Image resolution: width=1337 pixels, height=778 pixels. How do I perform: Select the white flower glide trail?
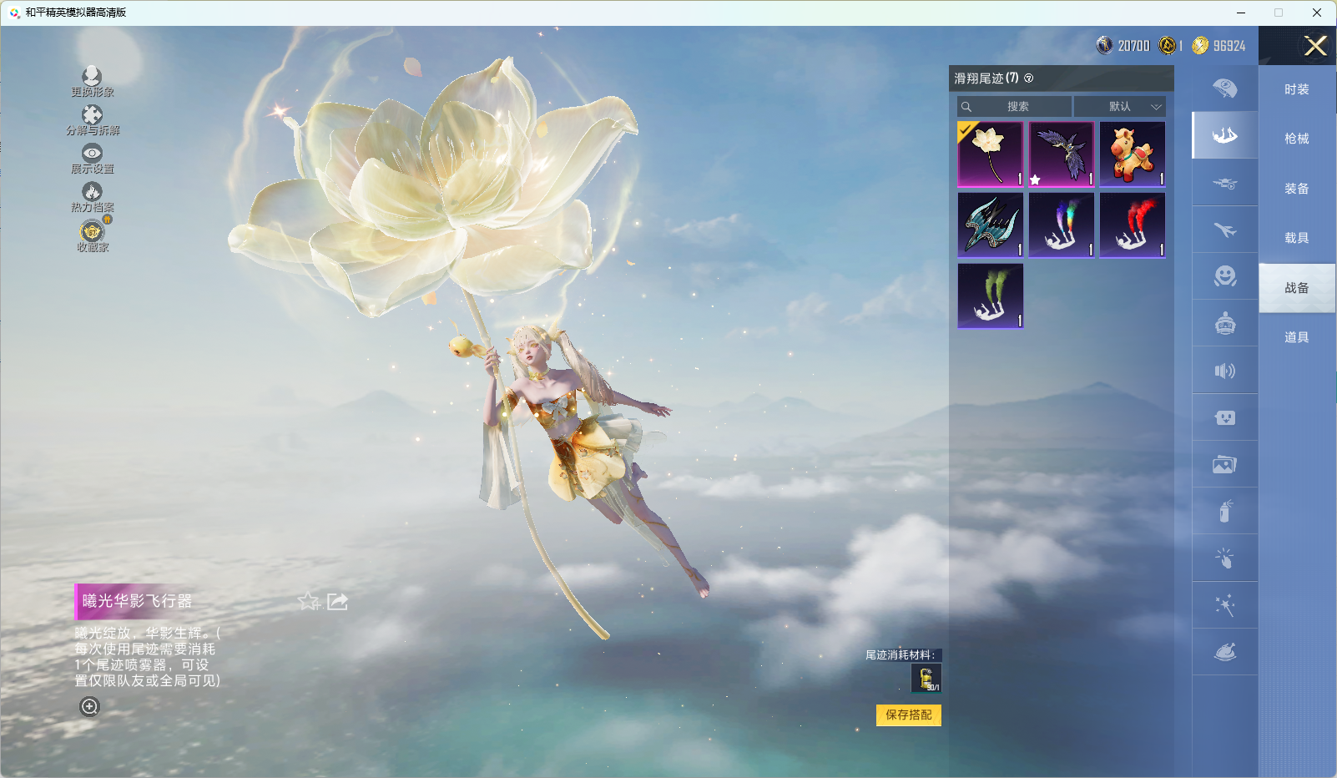(991, 154)
